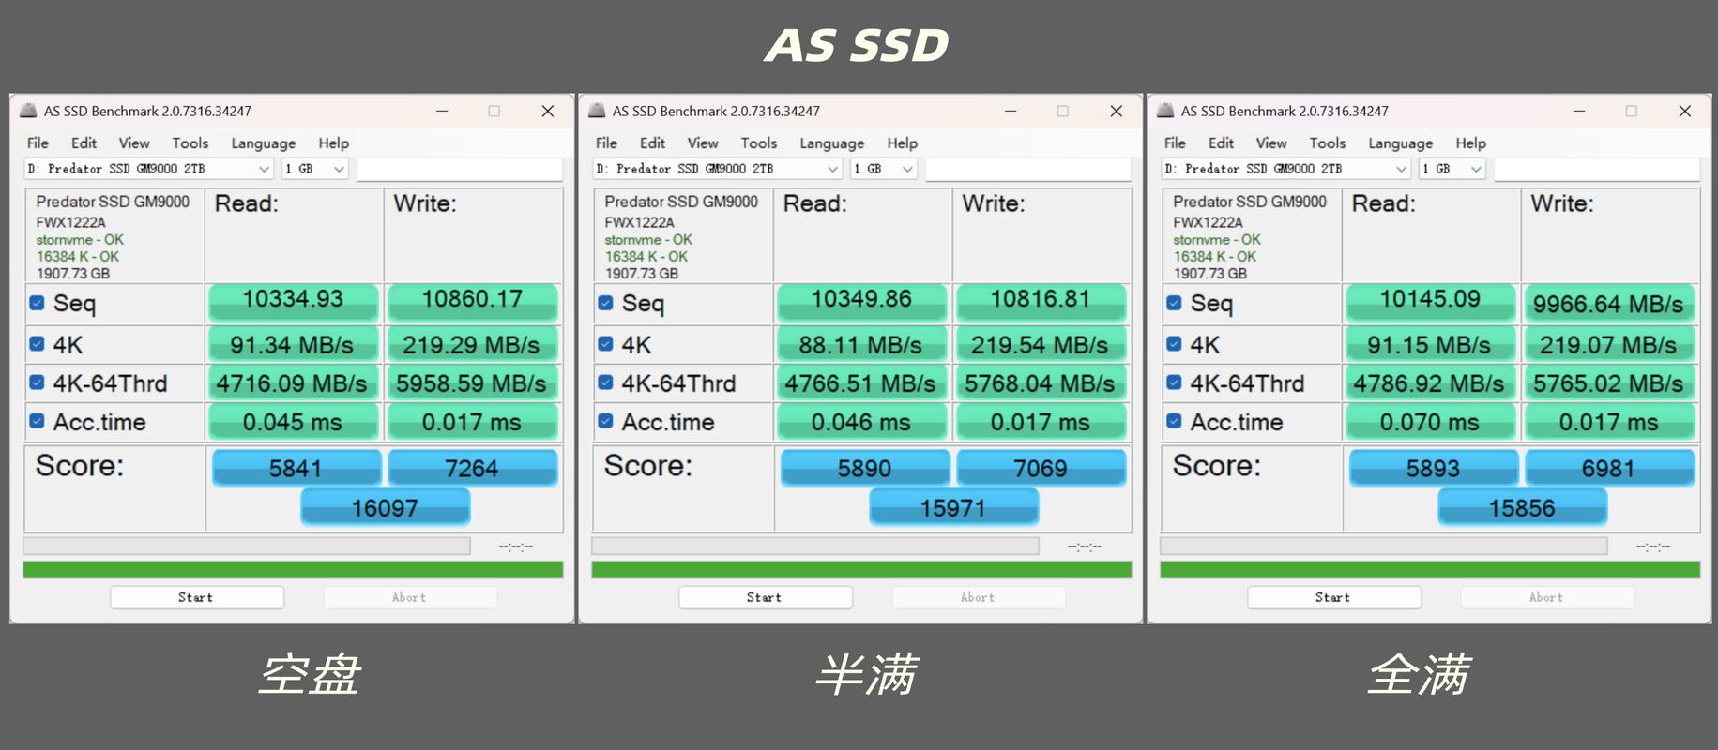Focus the empty text field in 空盘 window toolbar
Viewport: 1718px width, 750px height.
coord(460,169)
